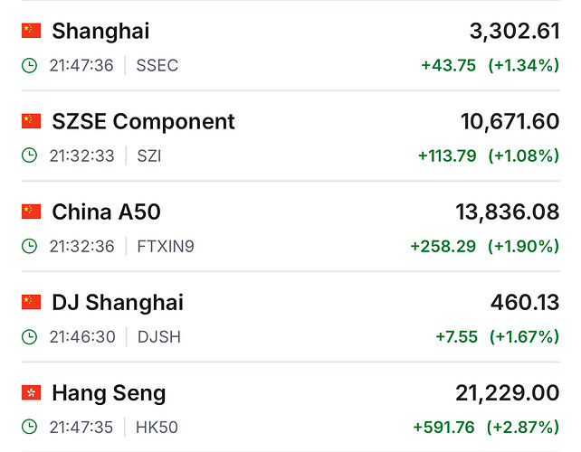
Task: Open the SZSE Component index
Action: [x=143, y=121]
